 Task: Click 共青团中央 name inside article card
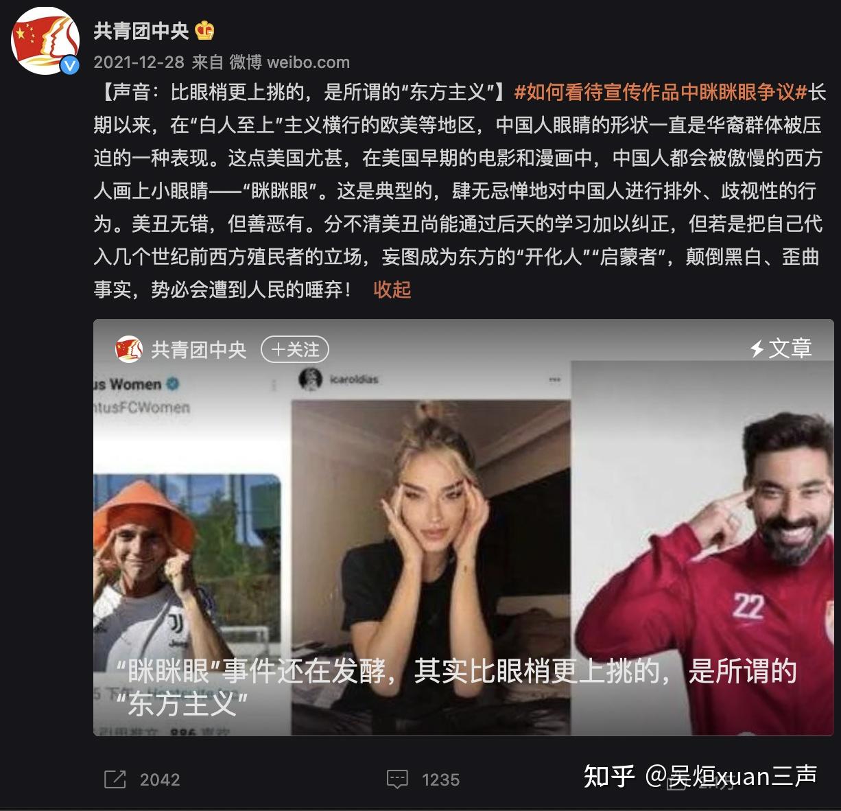pos(198,350)
